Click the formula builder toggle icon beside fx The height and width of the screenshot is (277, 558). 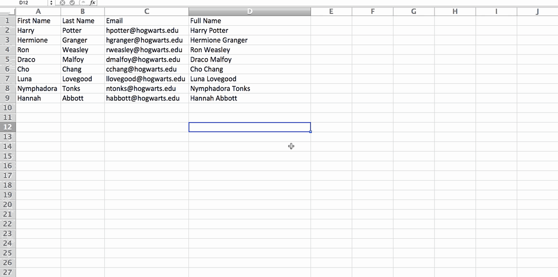pyautogui.click(x=82, y=2)
